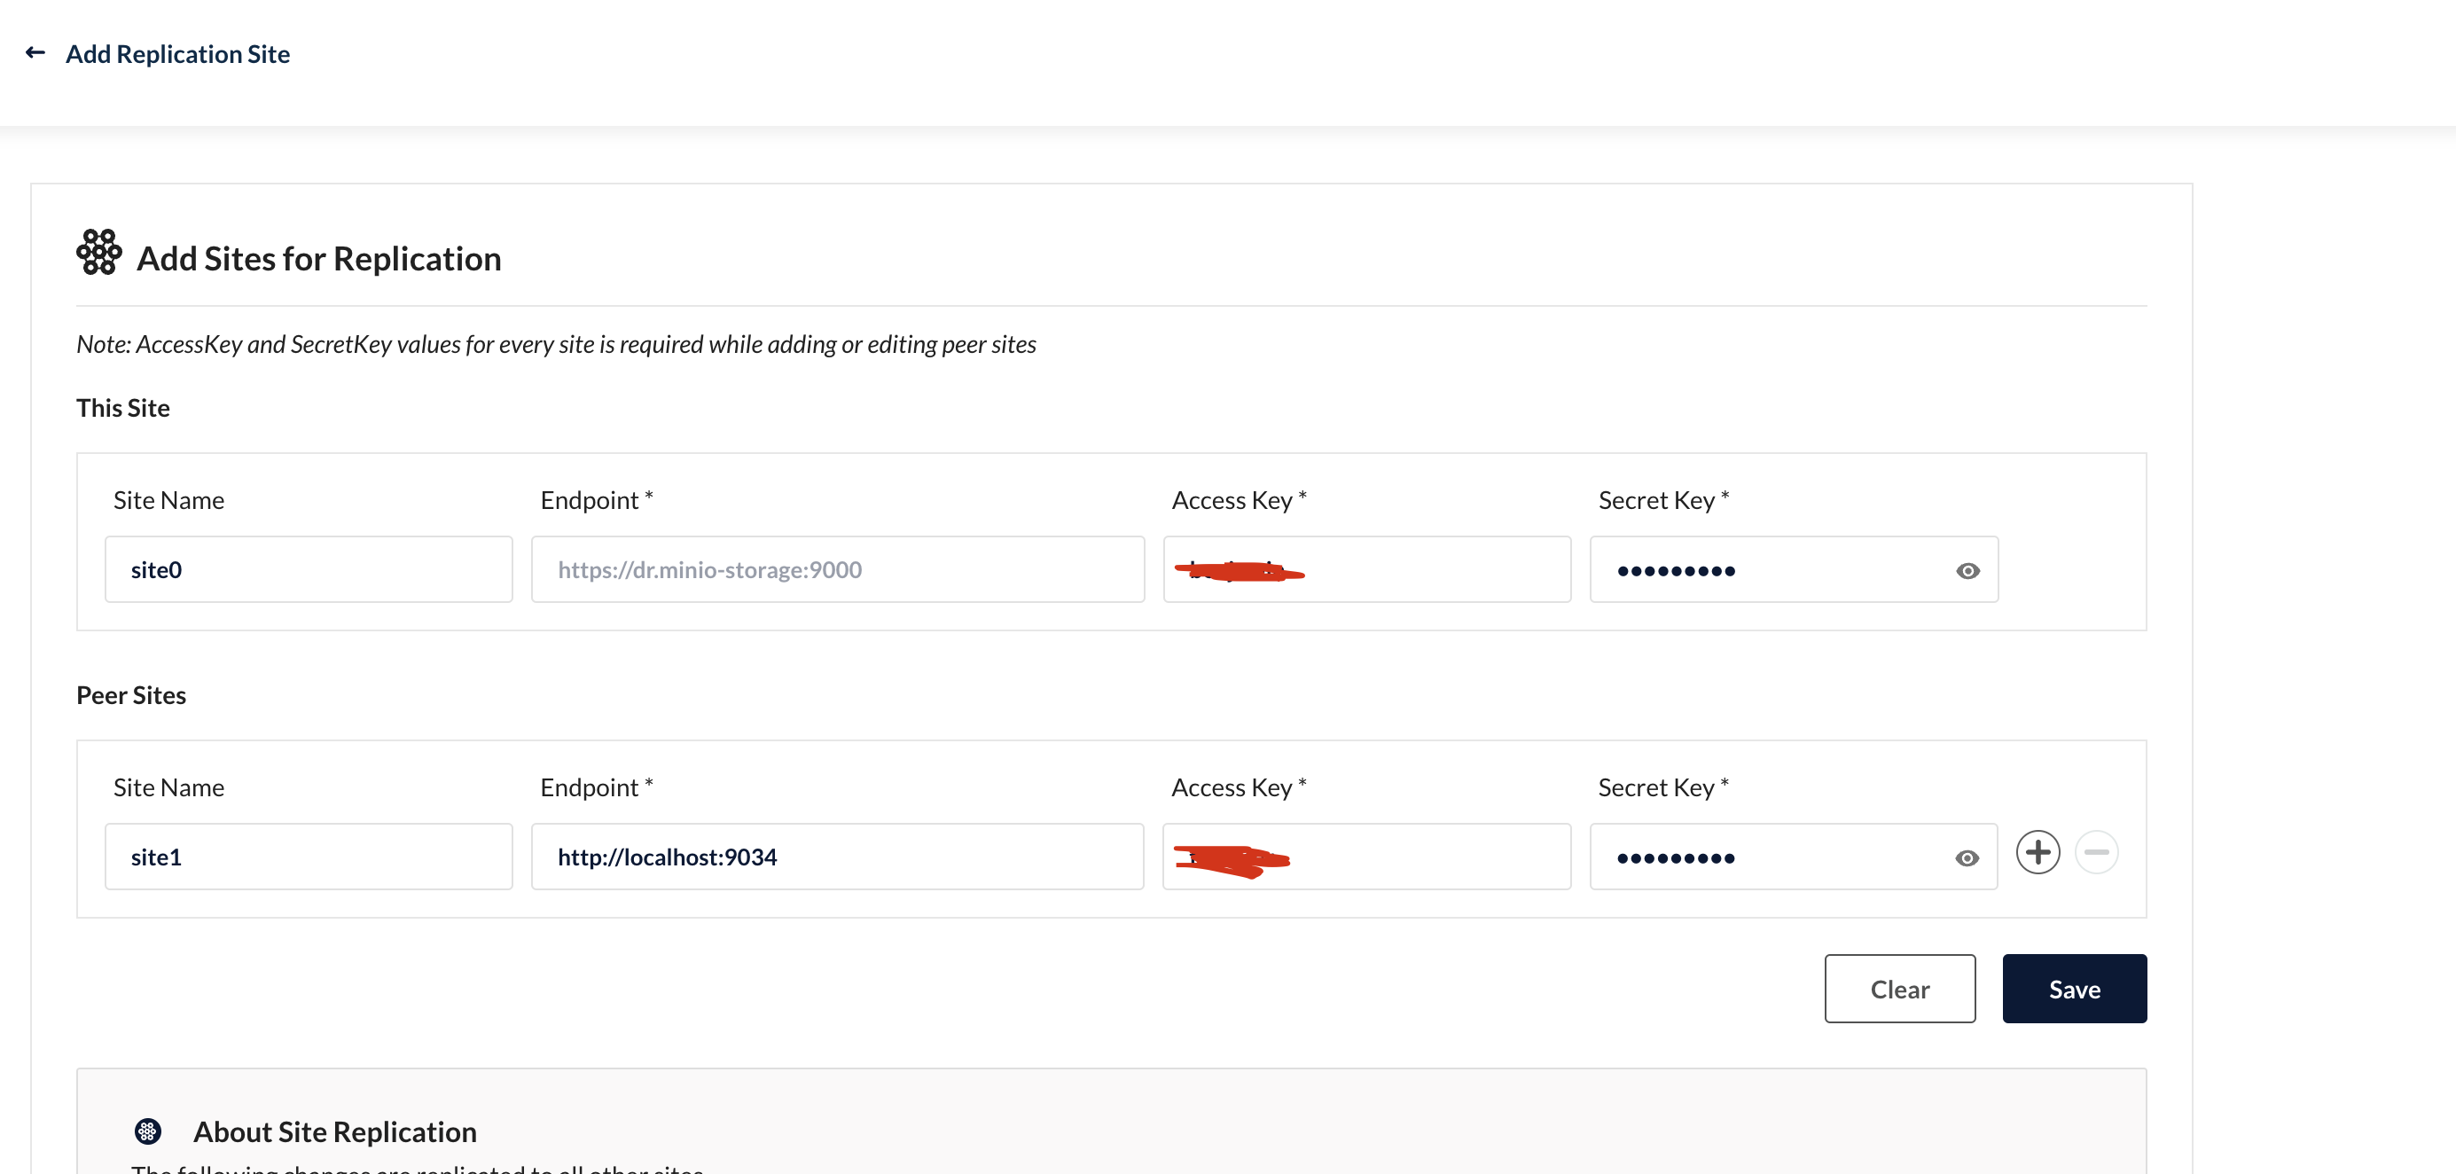This screenshot has width=2456, height=1174.
Task: Clear the replication site form
Action: [1899, 988]
